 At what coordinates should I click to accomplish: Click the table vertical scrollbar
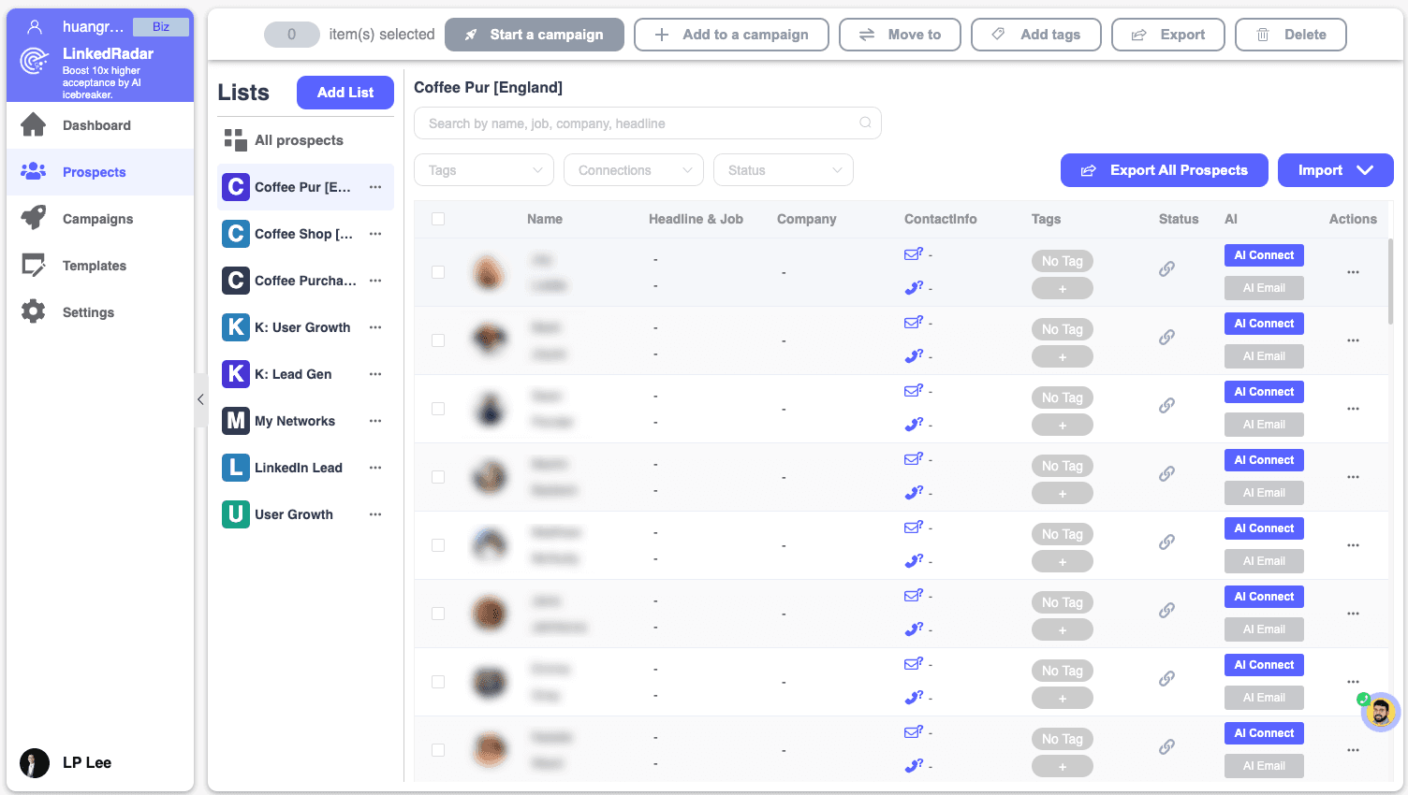pos(1390,281)
